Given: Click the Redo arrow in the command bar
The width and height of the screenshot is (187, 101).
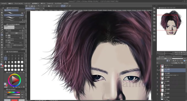Looking at the screenshot, I should 41,6.
